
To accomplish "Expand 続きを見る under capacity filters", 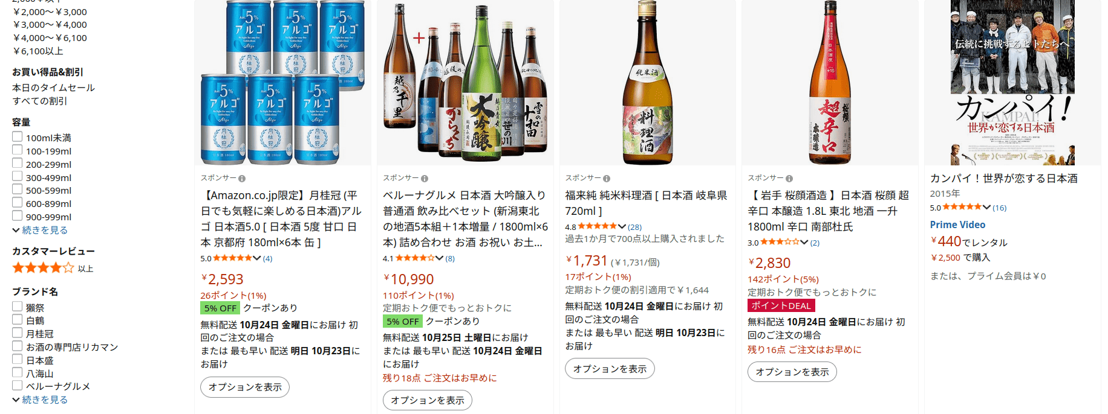I will click(x=41, y=230).
